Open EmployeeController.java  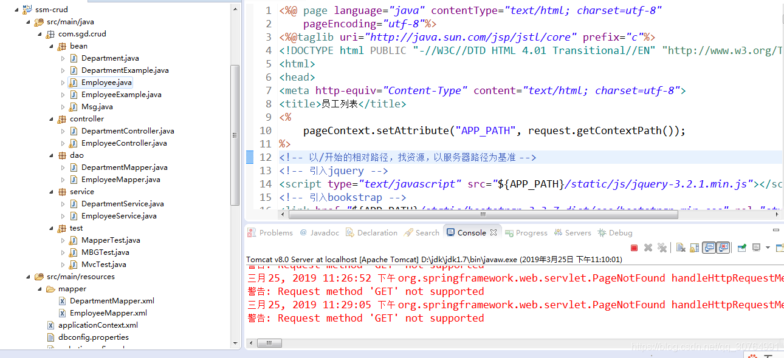[x=124, y=143]
